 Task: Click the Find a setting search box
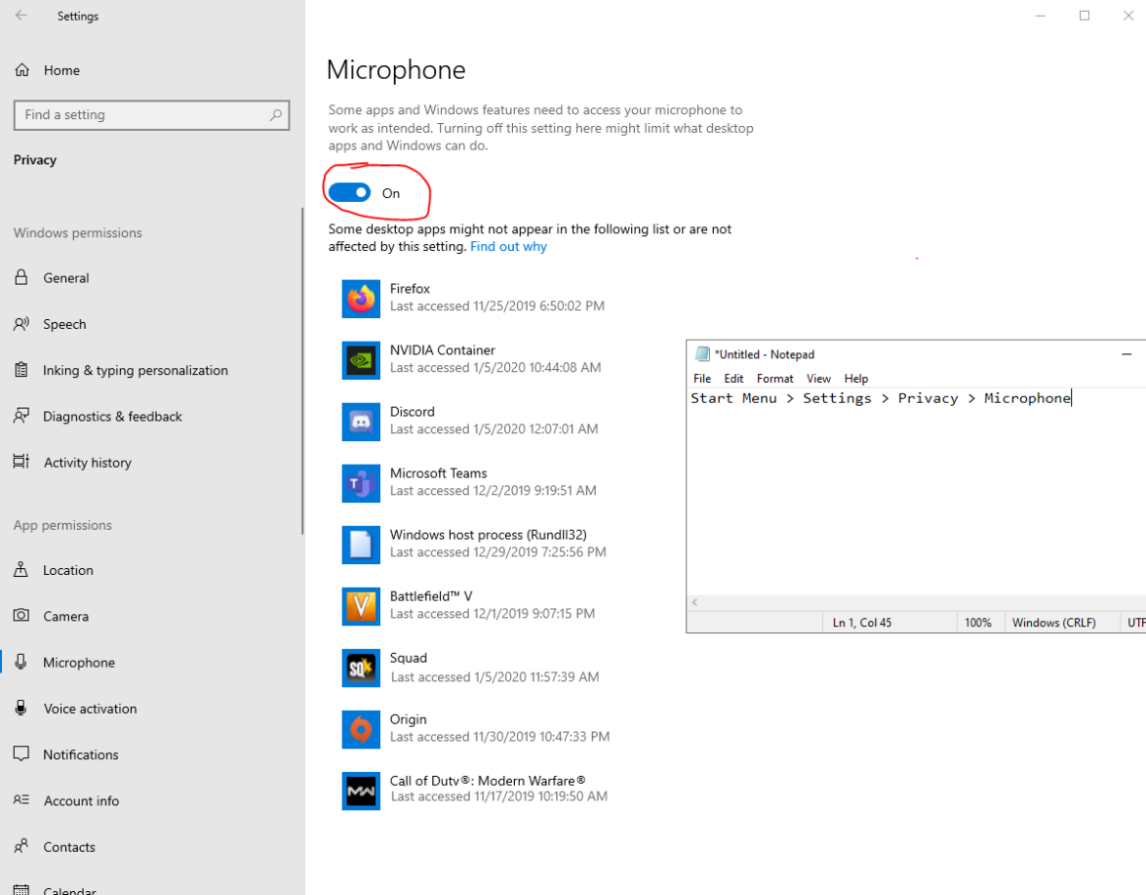click(x=151, y=115)
